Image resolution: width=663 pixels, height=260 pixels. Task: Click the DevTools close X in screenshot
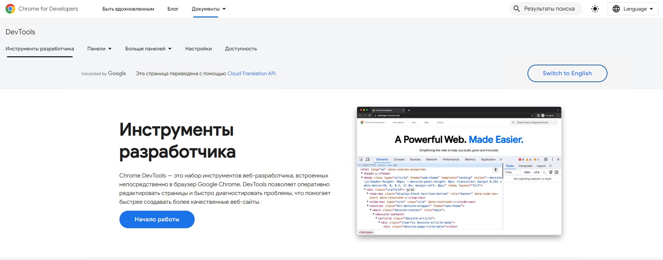pos(558,160)
